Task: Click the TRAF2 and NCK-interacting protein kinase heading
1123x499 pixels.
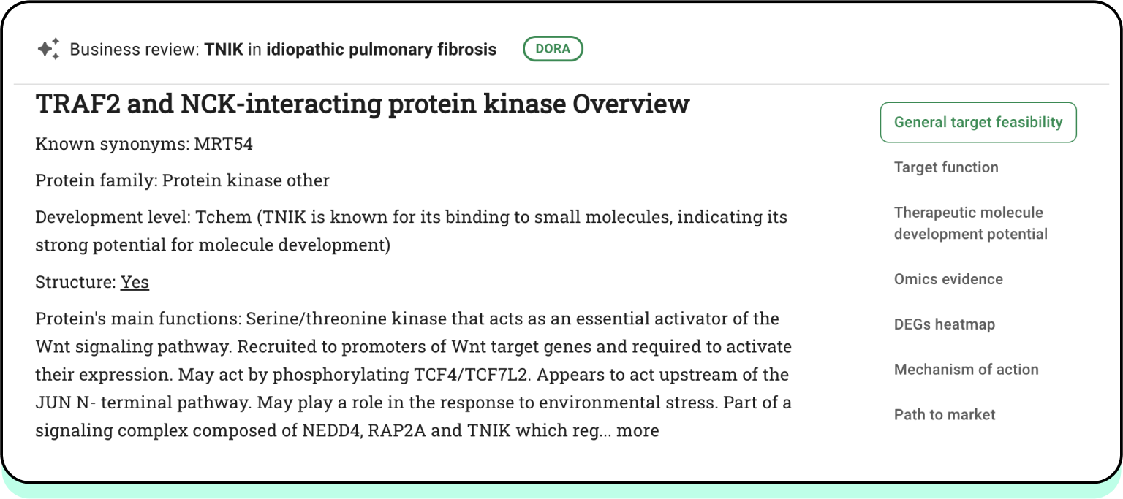Action: click(x=362, y=104)
